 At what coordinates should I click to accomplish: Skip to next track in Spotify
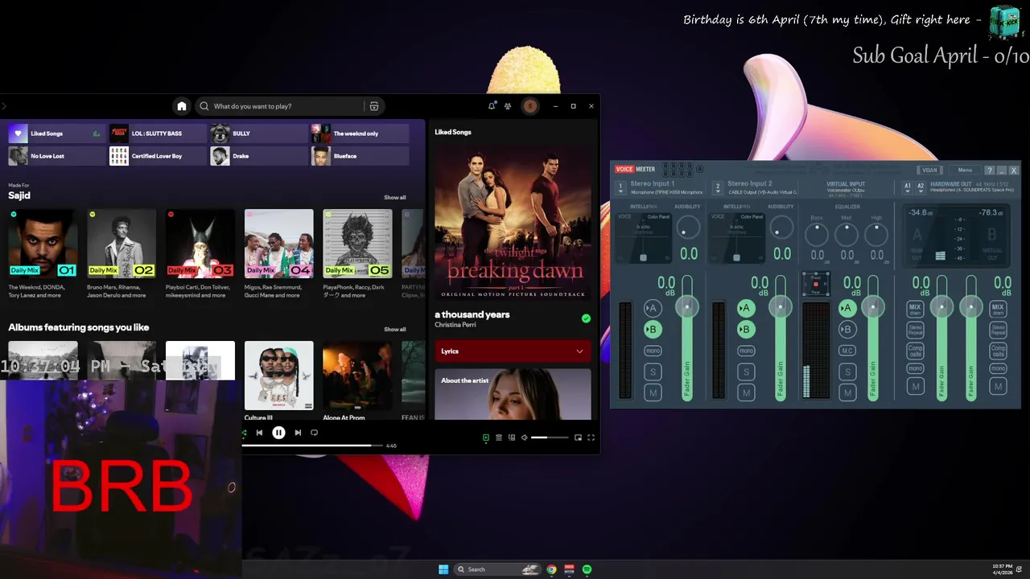[x=298, y=433]
